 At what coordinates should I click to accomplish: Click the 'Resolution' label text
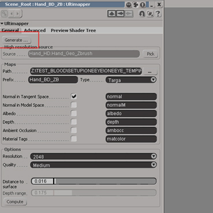tap(12, 156)
